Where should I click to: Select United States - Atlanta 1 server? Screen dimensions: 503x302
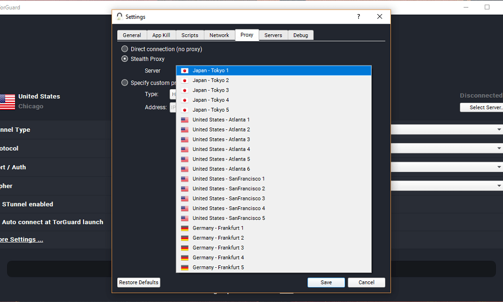click(x=274, y=120)
